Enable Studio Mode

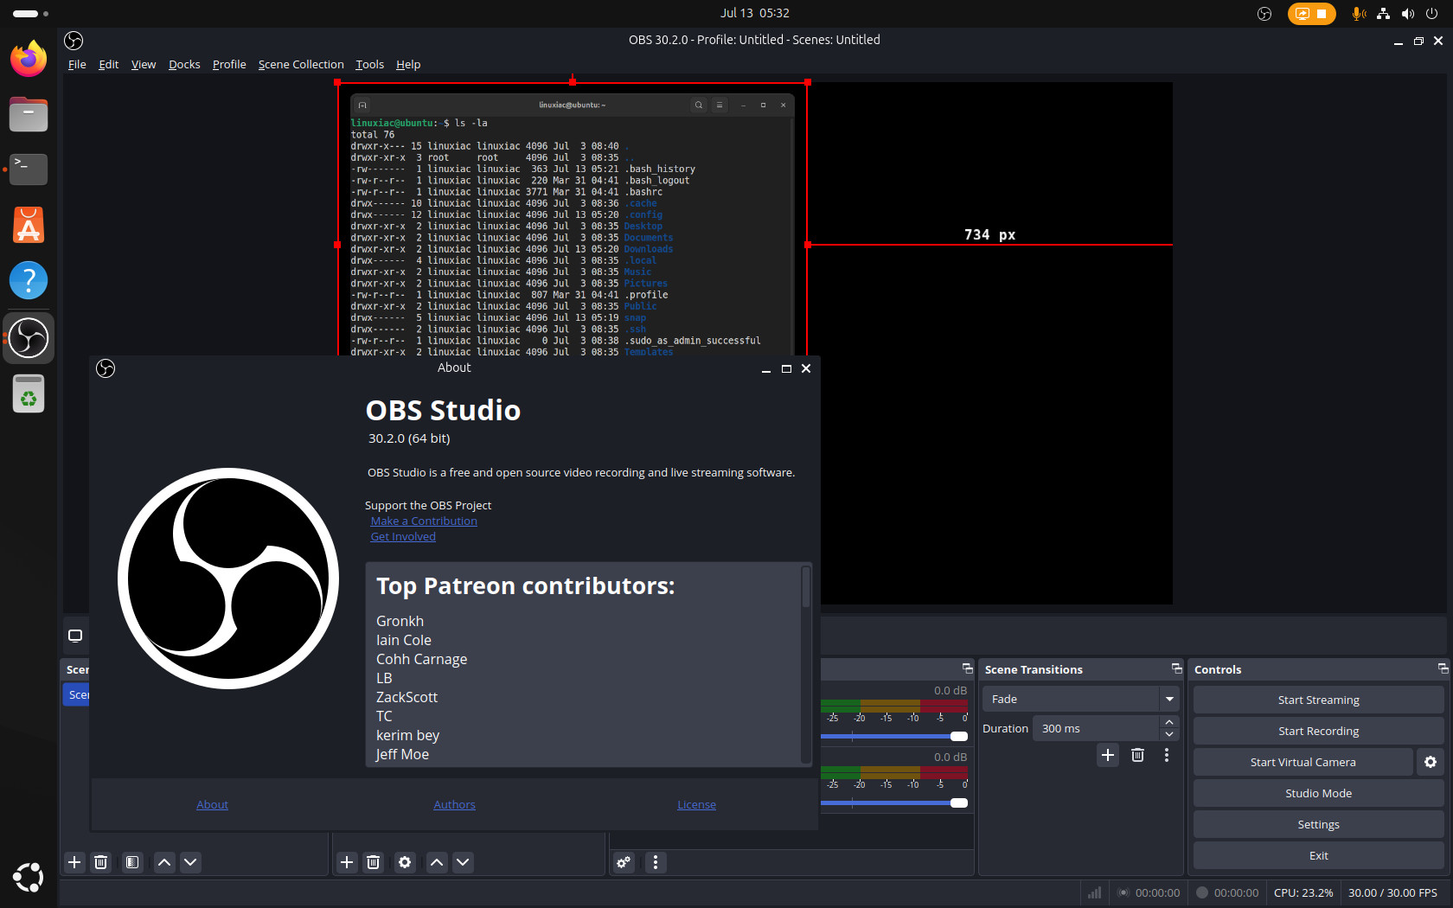1318,793
